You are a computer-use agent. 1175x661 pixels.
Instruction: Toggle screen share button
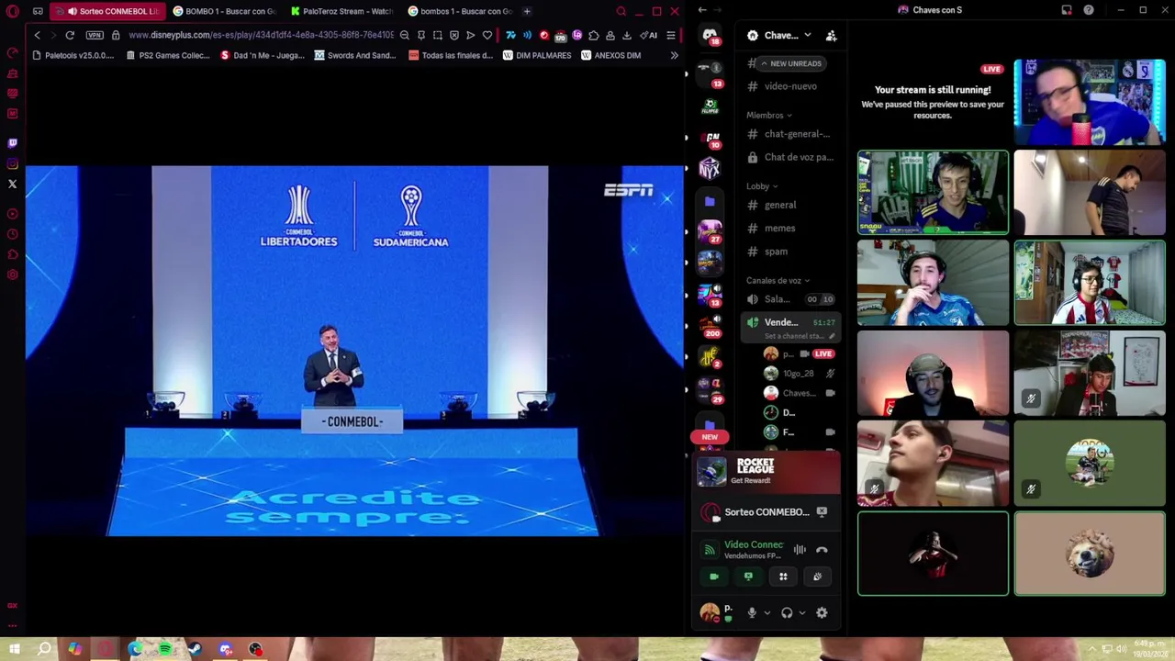(x=748, y=577)
